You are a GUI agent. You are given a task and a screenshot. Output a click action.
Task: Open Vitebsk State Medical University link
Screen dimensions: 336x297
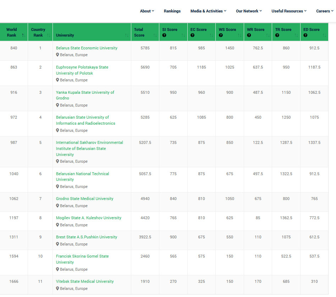(85, 281)
